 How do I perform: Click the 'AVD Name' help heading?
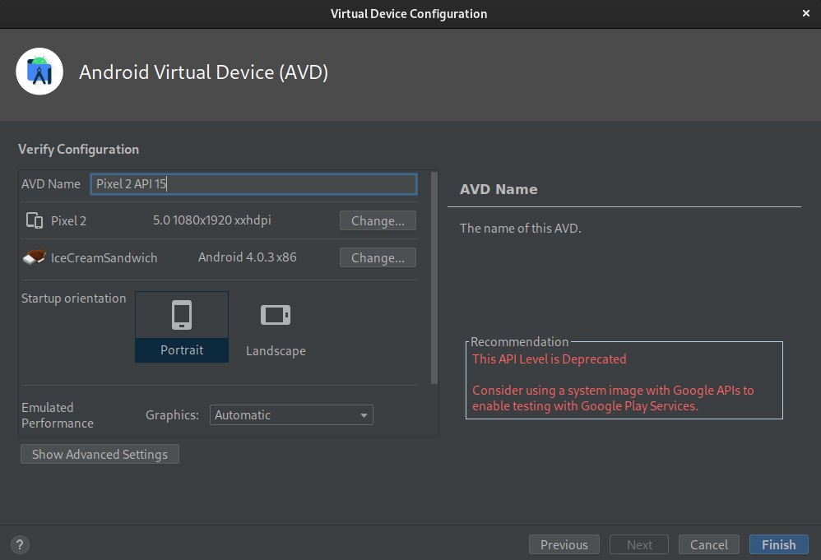pos(499,189)
